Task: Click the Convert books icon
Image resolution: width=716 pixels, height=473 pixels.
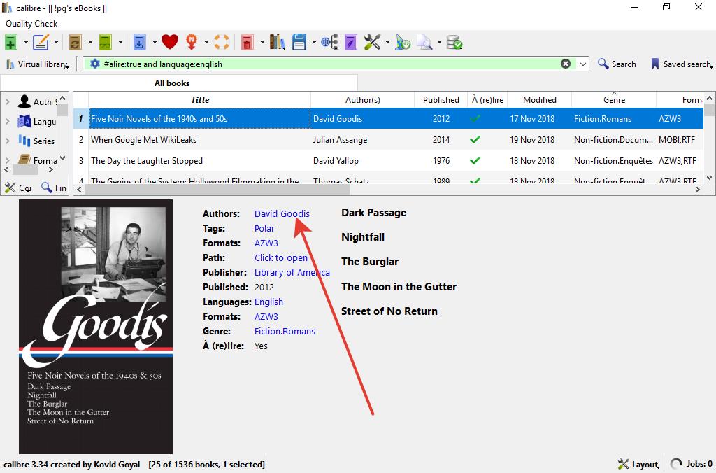Action: (x=75, y=43)
